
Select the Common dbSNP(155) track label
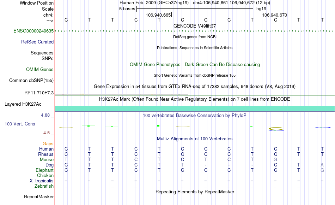[31, 80]
